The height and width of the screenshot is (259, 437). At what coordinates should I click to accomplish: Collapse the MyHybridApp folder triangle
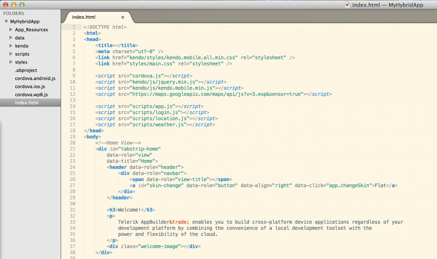[x=6, y=21]
